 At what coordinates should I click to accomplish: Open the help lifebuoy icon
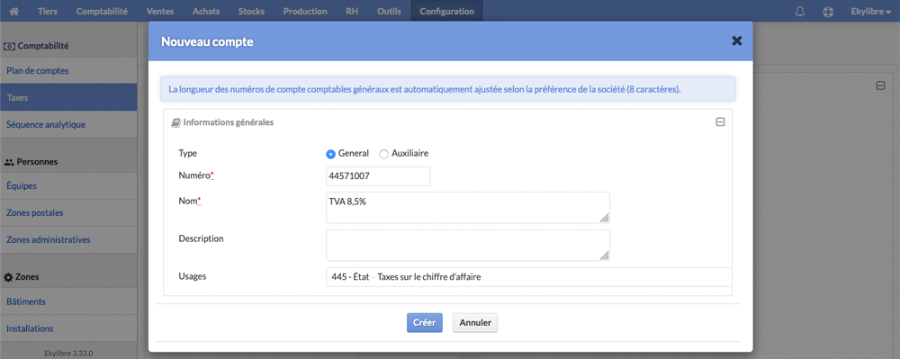pos(828,11)
